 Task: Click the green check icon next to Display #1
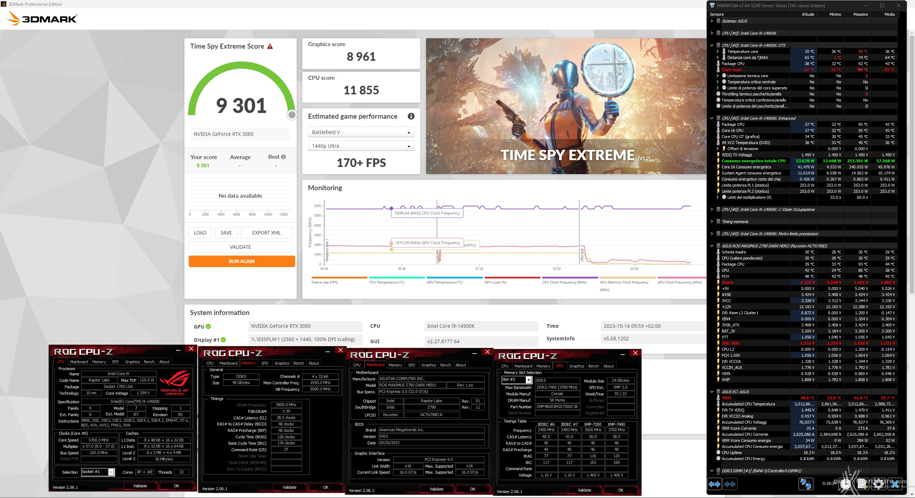click(223, 340)
